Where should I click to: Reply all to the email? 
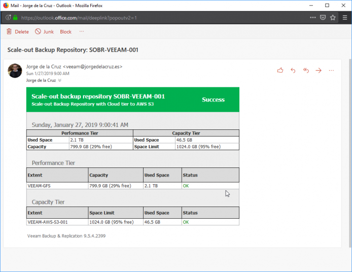click(306, 71)
